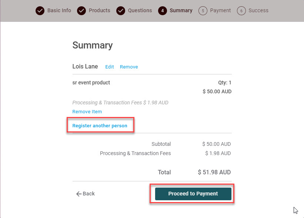The width and height of the screenshot is (304, 218).
Task: Click the step 4 Summary circle icon
Action: (x=162, y=11)
